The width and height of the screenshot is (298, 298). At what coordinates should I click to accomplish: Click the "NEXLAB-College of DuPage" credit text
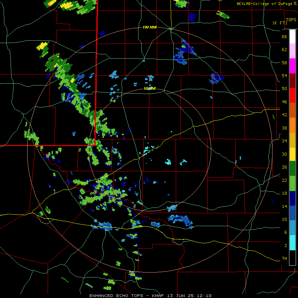point(264,4)
